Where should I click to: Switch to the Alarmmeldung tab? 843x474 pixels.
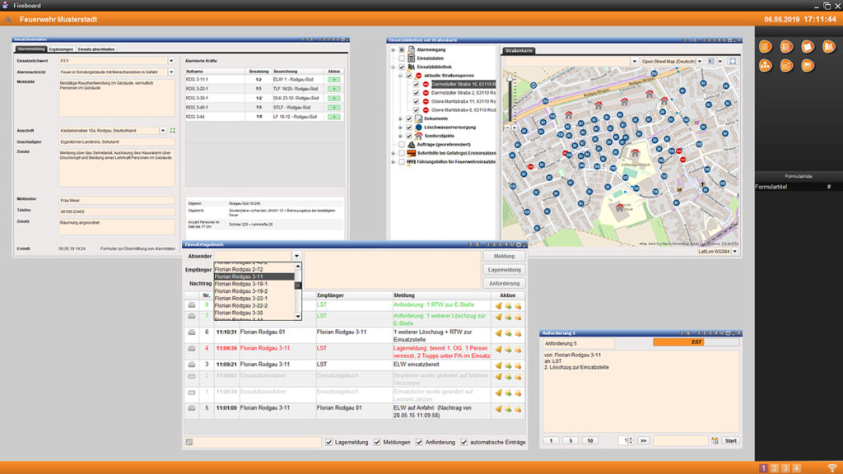(x=31, y=49)
